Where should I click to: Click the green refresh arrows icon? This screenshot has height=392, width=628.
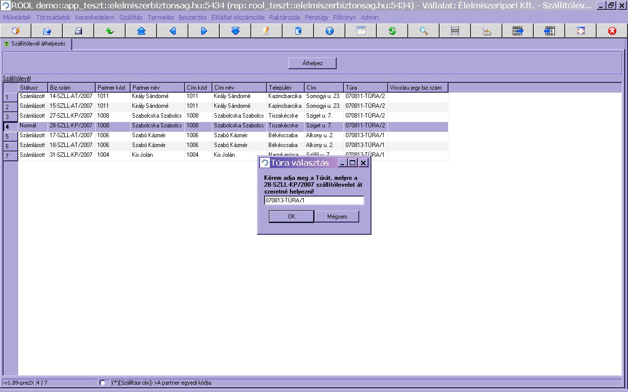392,31
